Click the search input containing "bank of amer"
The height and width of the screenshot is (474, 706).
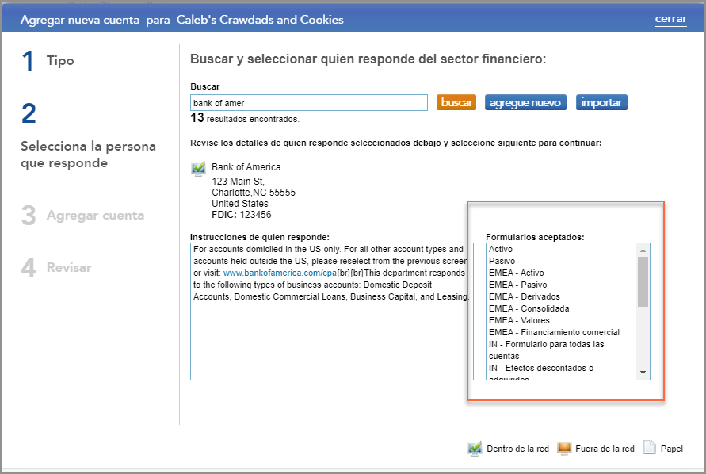[x=308, y=101]
